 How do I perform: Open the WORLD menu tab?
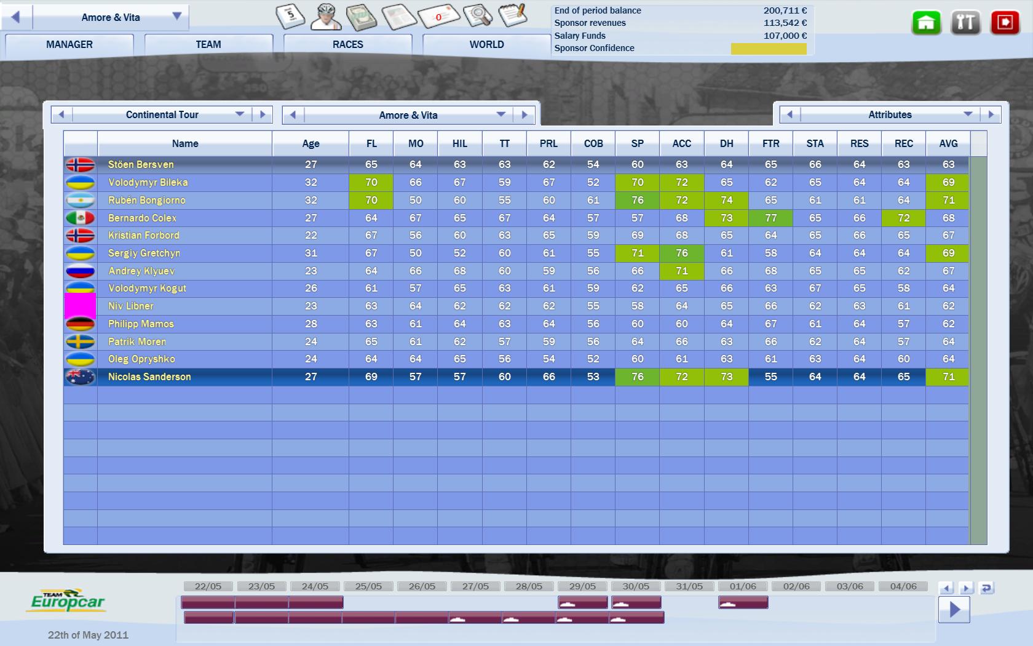[x=486, y=44]
